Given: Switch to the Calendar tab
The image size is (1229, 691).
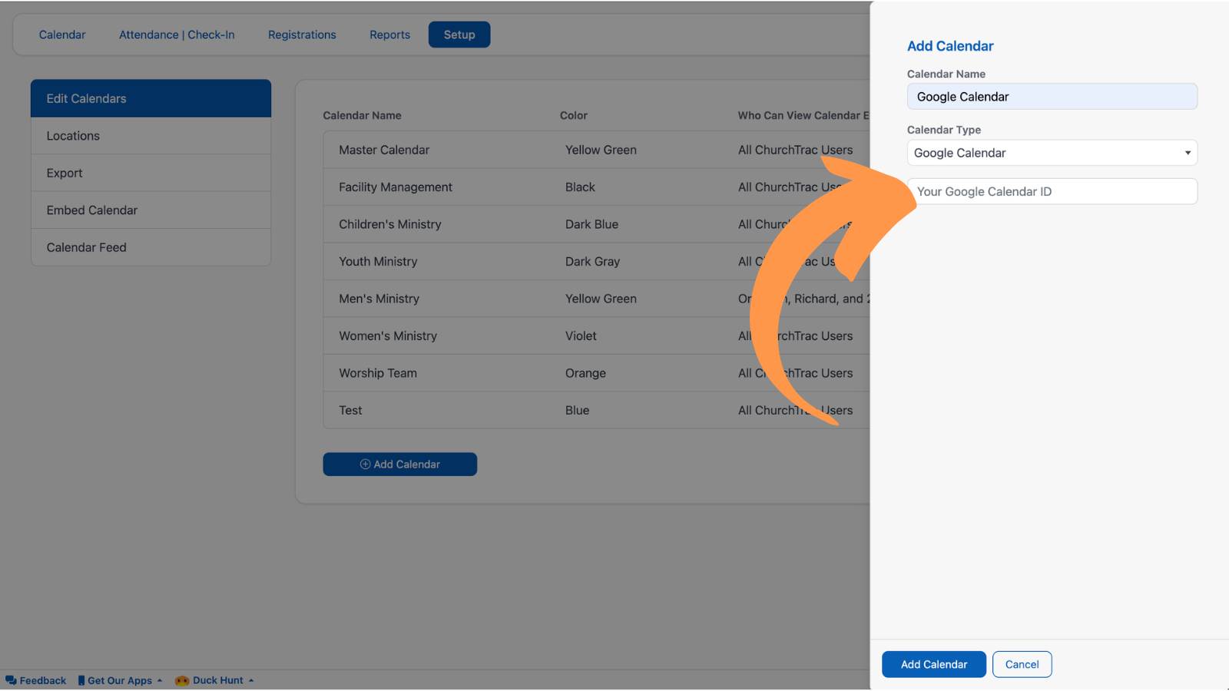Looking at the screenshot, I should (x=62, y=35).
